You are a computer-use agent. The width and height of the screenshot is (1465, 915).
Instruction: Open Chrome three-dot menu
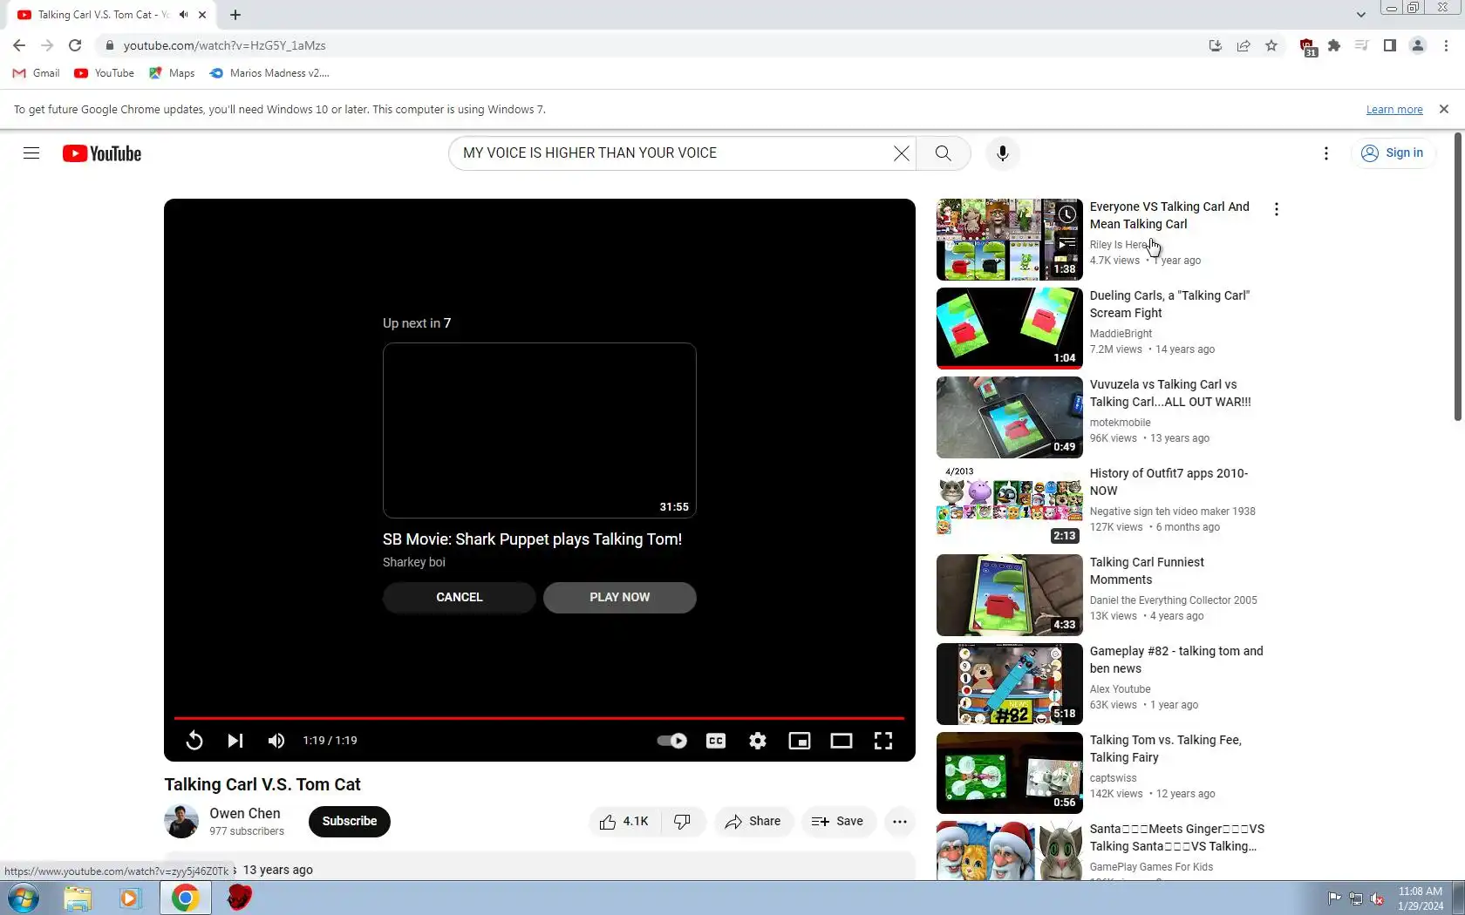[x=1446, y=45]
